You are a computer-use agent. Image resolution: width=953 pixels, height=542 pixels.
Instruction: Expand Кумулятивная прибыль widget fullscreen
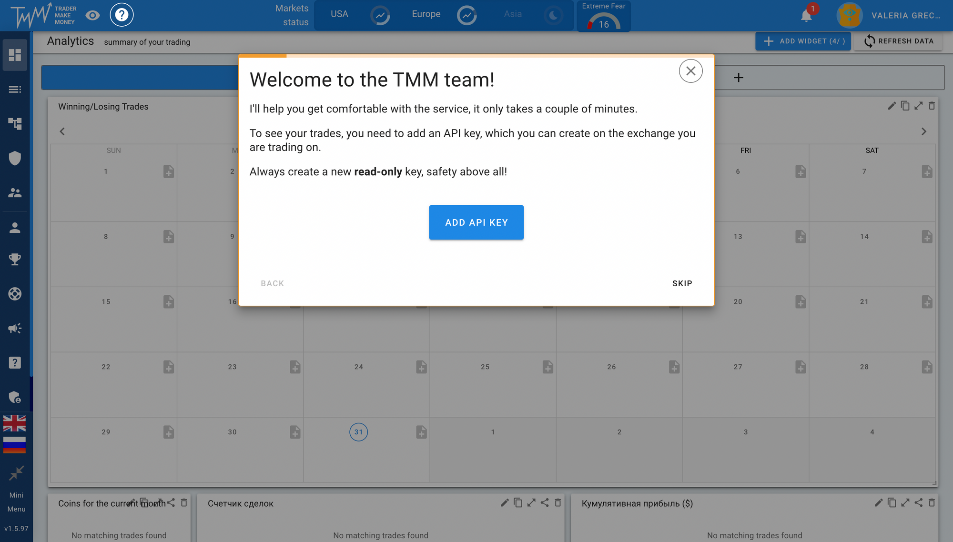(x=905, y=502)
